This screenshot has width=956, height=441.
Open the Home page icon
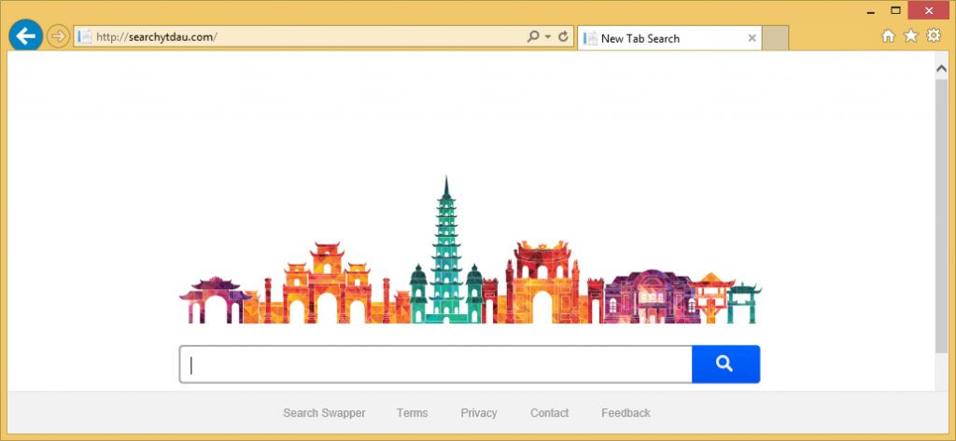point(888,36)
